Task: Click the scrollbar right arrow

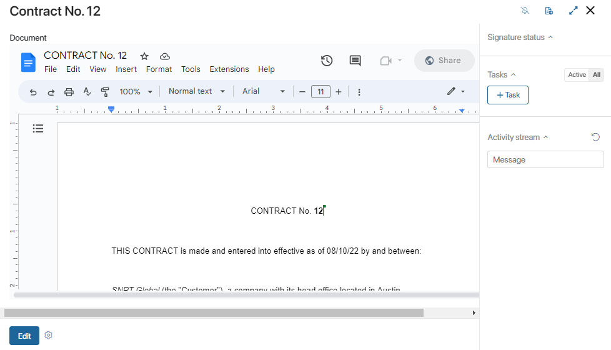Action: 474,313
